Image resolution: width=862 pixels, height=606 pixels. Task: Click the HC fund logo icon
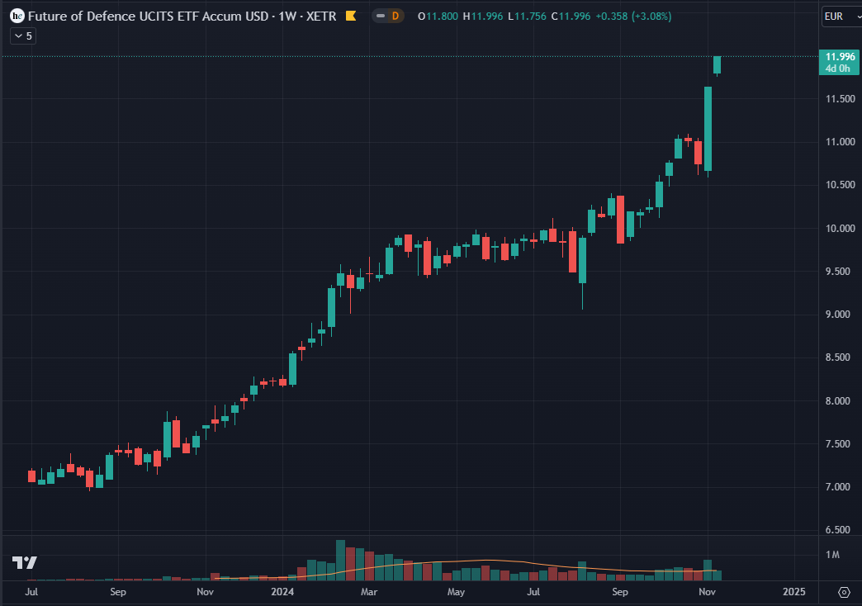[17, 16]
